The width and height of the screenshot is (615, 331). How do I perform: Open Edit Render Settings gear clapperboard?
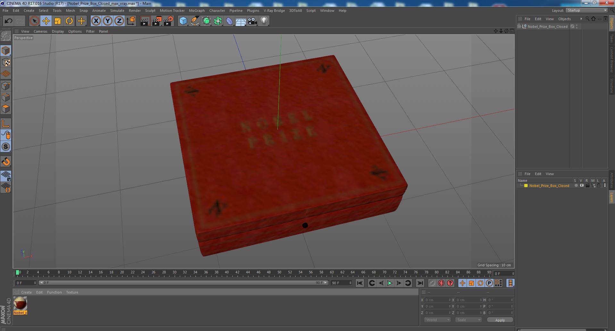coord(169,21)
